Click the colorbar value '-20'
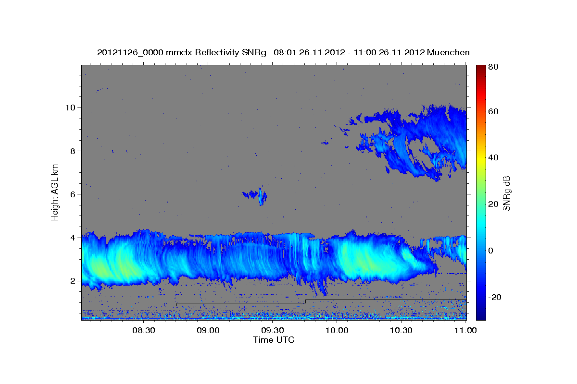This screenshot has width=577, height=384. click(494, 297)
